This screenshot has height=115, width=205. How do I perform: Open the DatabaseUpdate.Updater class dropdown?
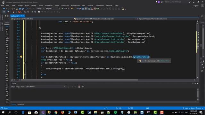point(105,19)
